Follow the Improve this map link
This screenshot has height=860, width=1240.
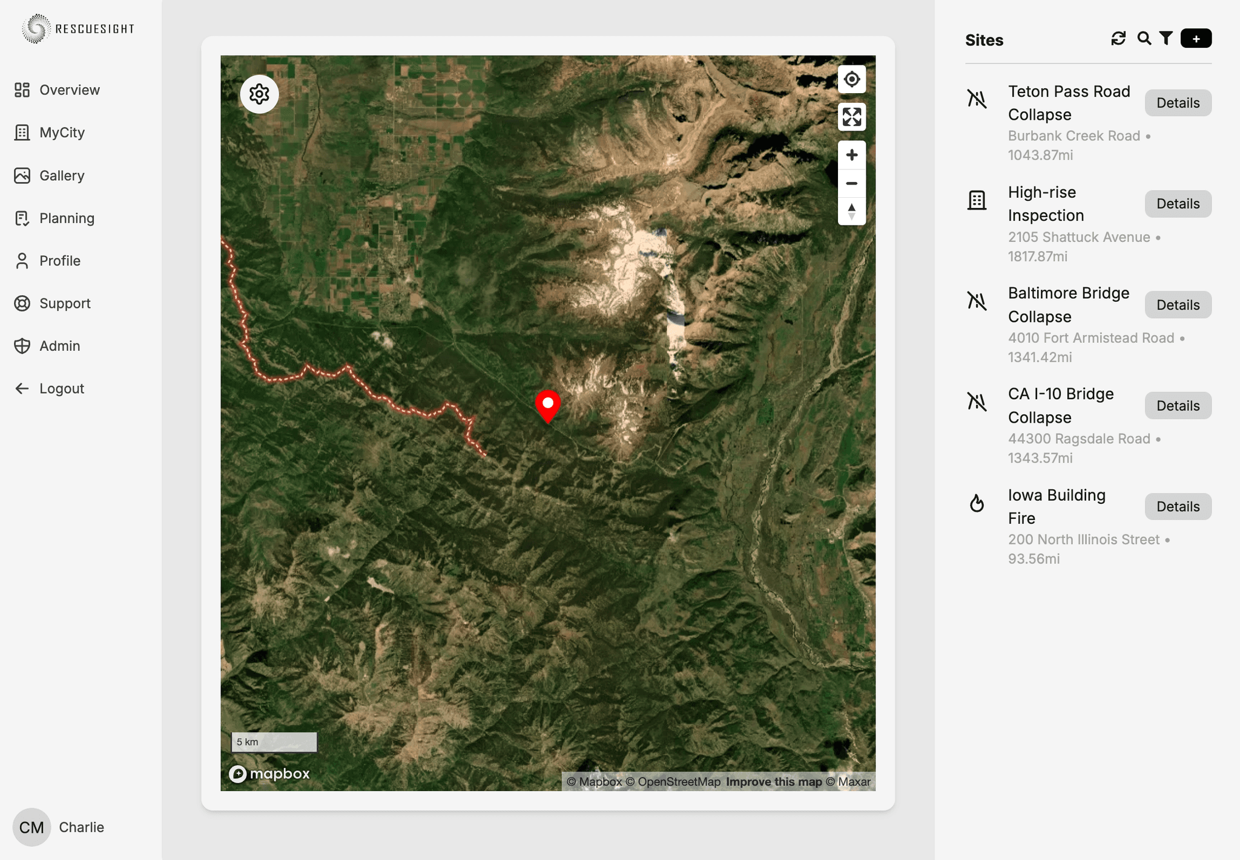[x=773, y=782]
